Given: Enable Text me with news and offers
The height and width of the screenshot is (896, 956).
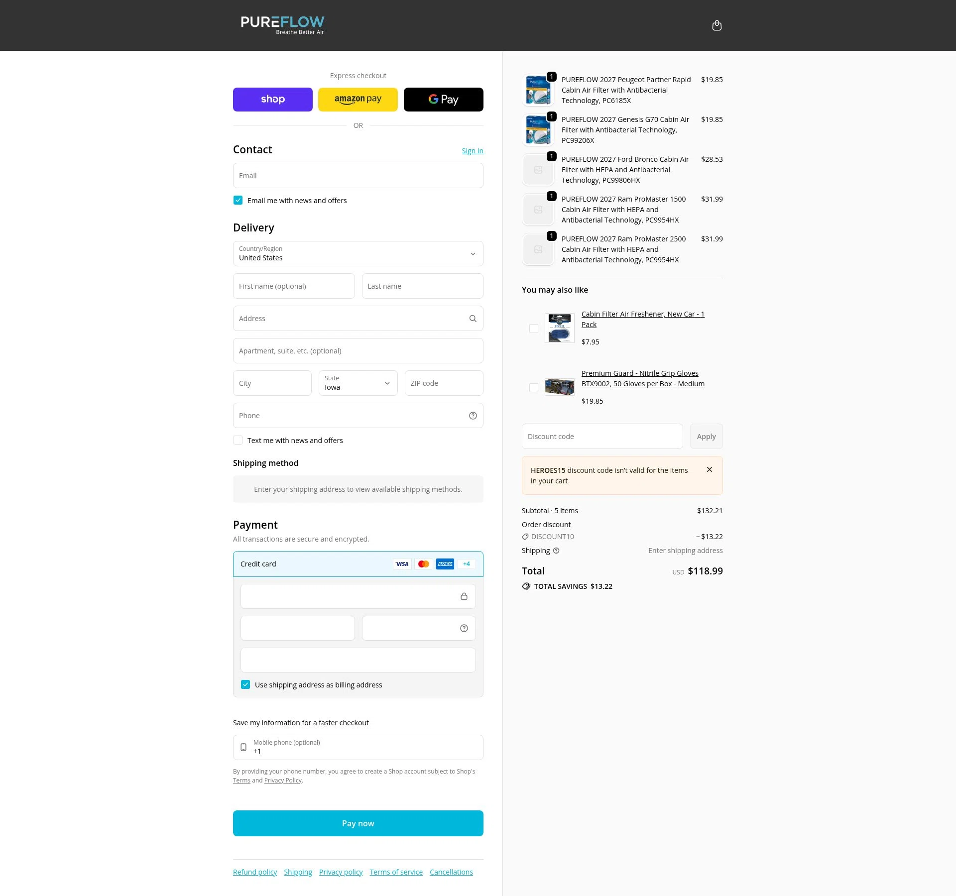Looking at the screenshot, I should pos(238,440).
